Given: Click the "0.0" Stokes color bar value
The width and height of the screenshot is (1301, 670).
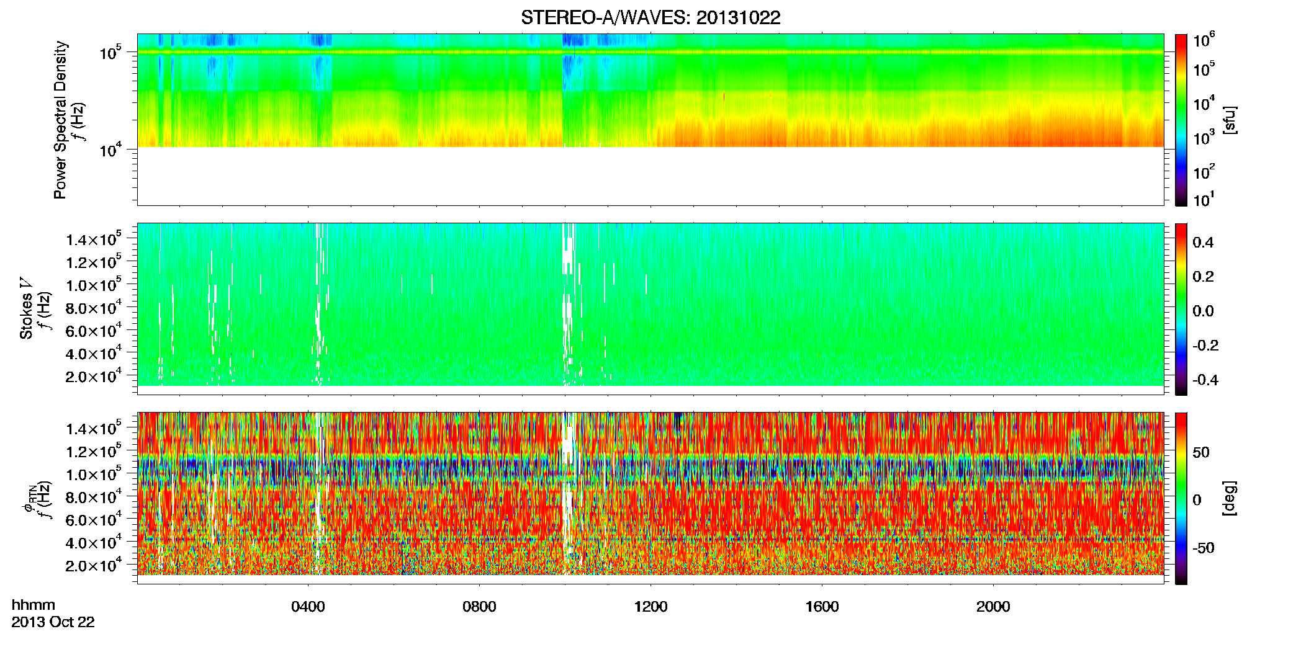Looking at the screenshot, I should pos(1203,311).
